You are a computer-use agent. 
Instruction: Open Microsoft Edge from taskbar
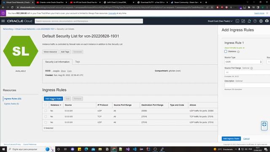(86, 149)
